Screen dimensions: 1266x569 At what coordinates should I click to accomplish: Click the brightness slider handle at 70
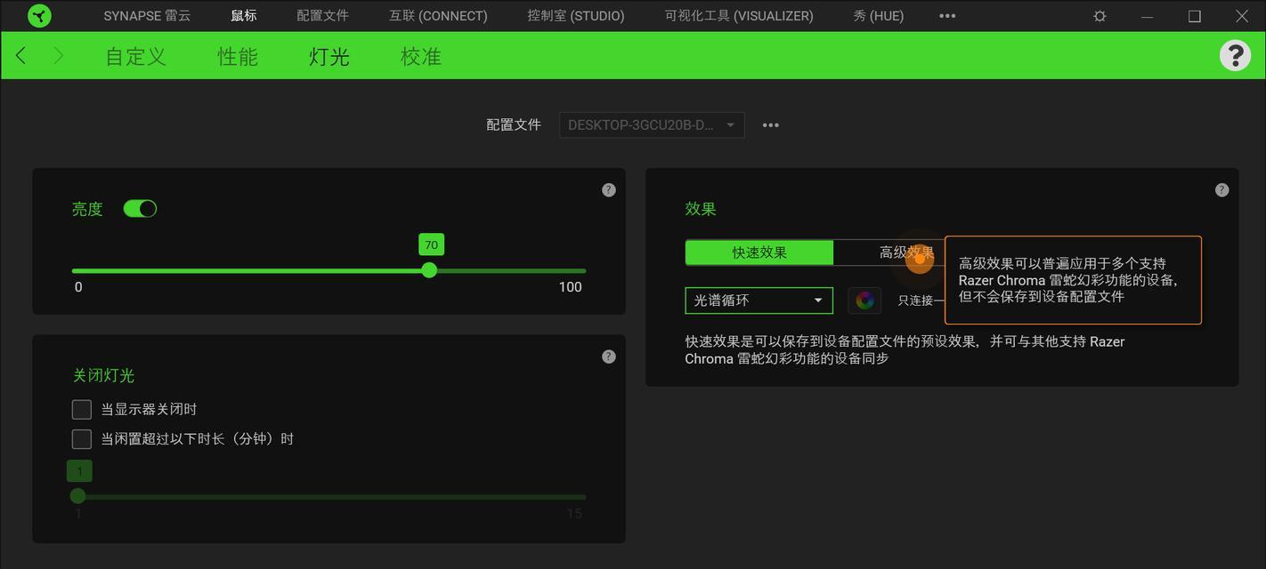coord(429,270)
